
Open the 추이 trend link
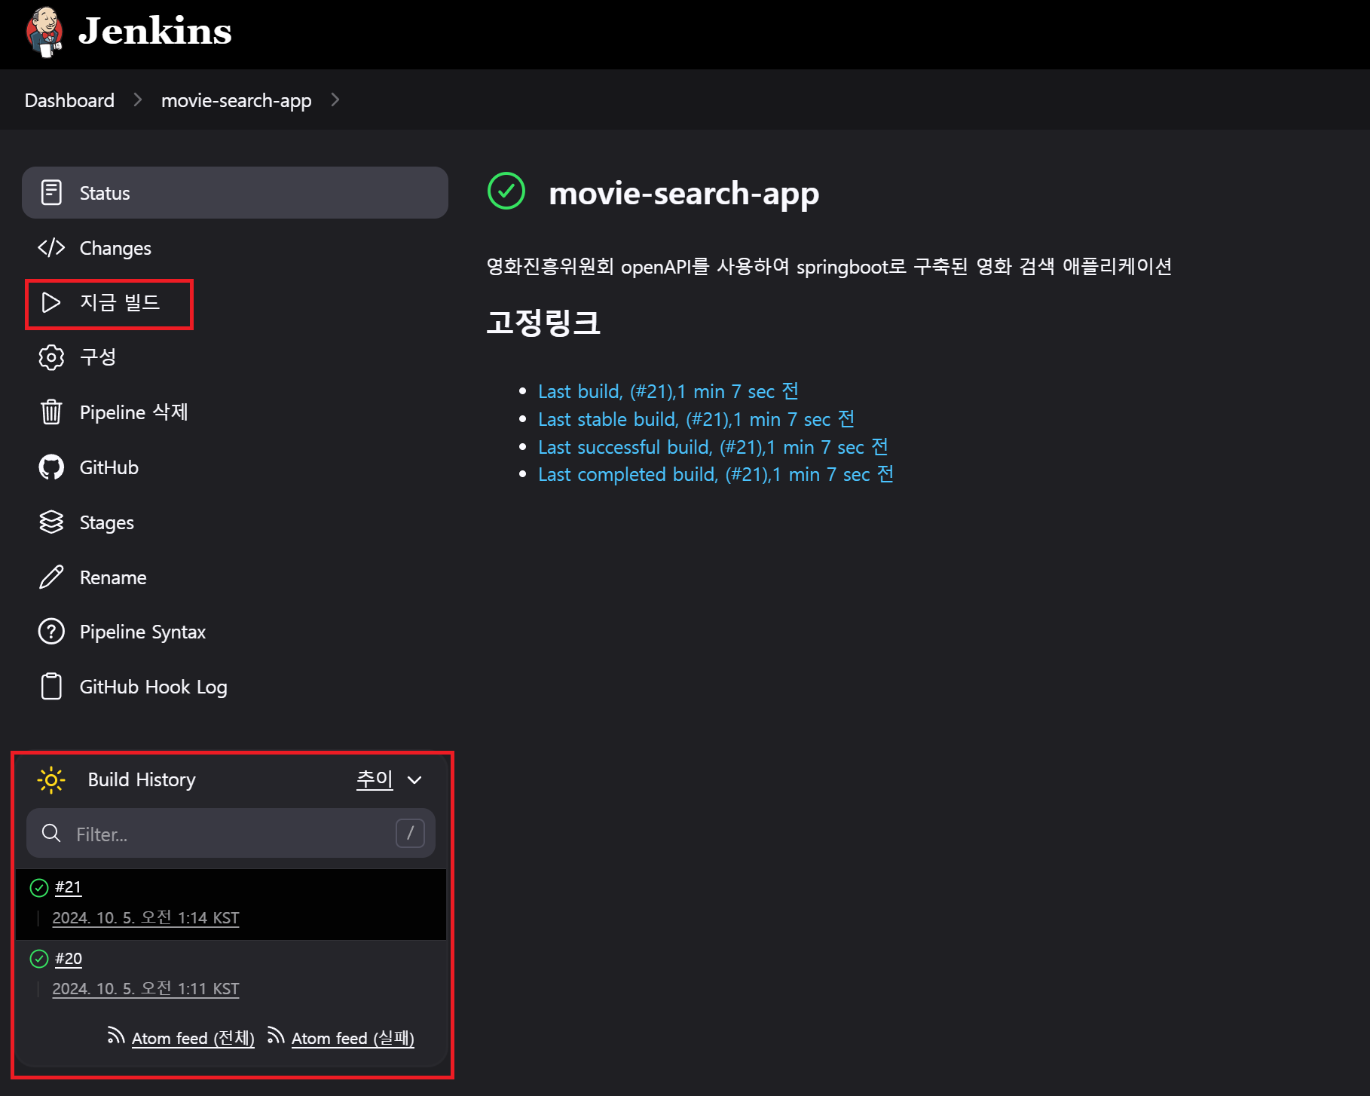[375, 779]
